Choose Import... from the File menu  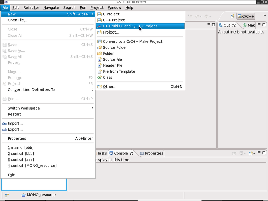(x=48, y=123)
